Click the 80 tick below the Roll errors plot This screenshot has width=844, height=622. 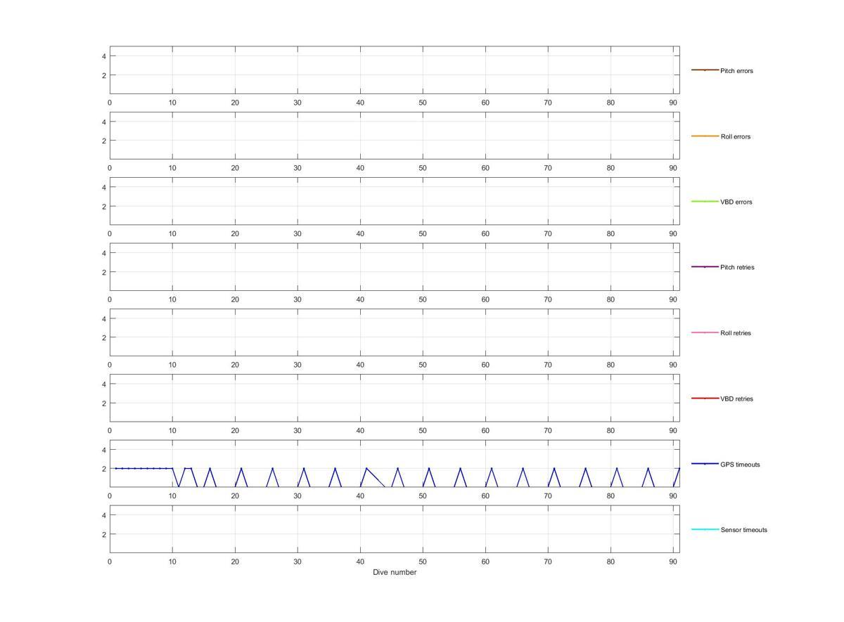610,168
